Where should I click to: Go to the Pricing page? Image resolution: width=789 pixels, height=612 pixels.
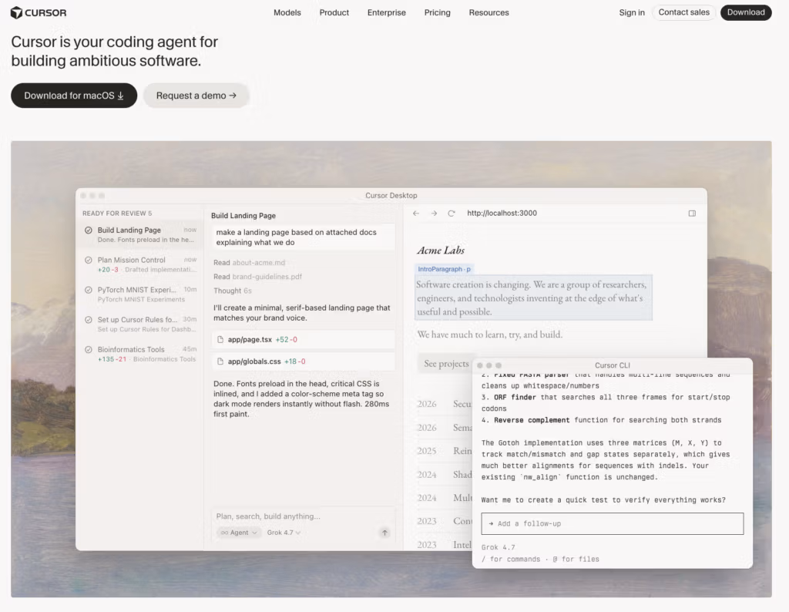(x=438, y=12)
